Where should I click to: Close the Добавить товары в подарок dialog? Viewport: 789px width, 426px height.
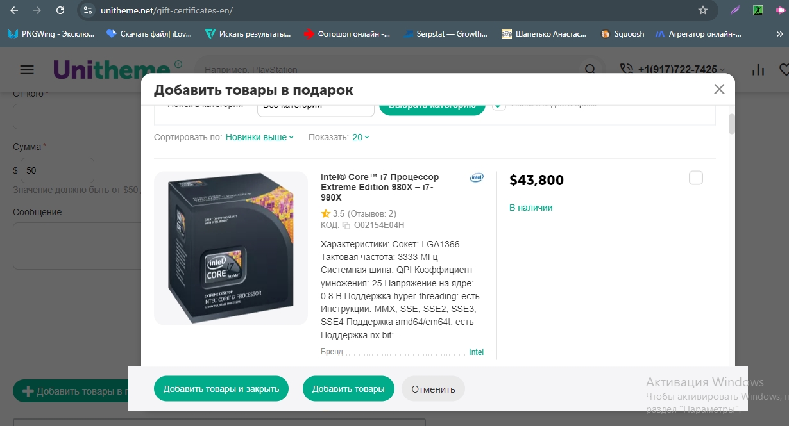tap(719, 89)
